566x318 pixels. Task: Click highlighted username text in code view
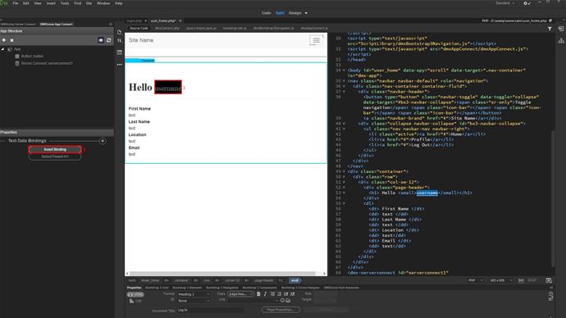427,193
